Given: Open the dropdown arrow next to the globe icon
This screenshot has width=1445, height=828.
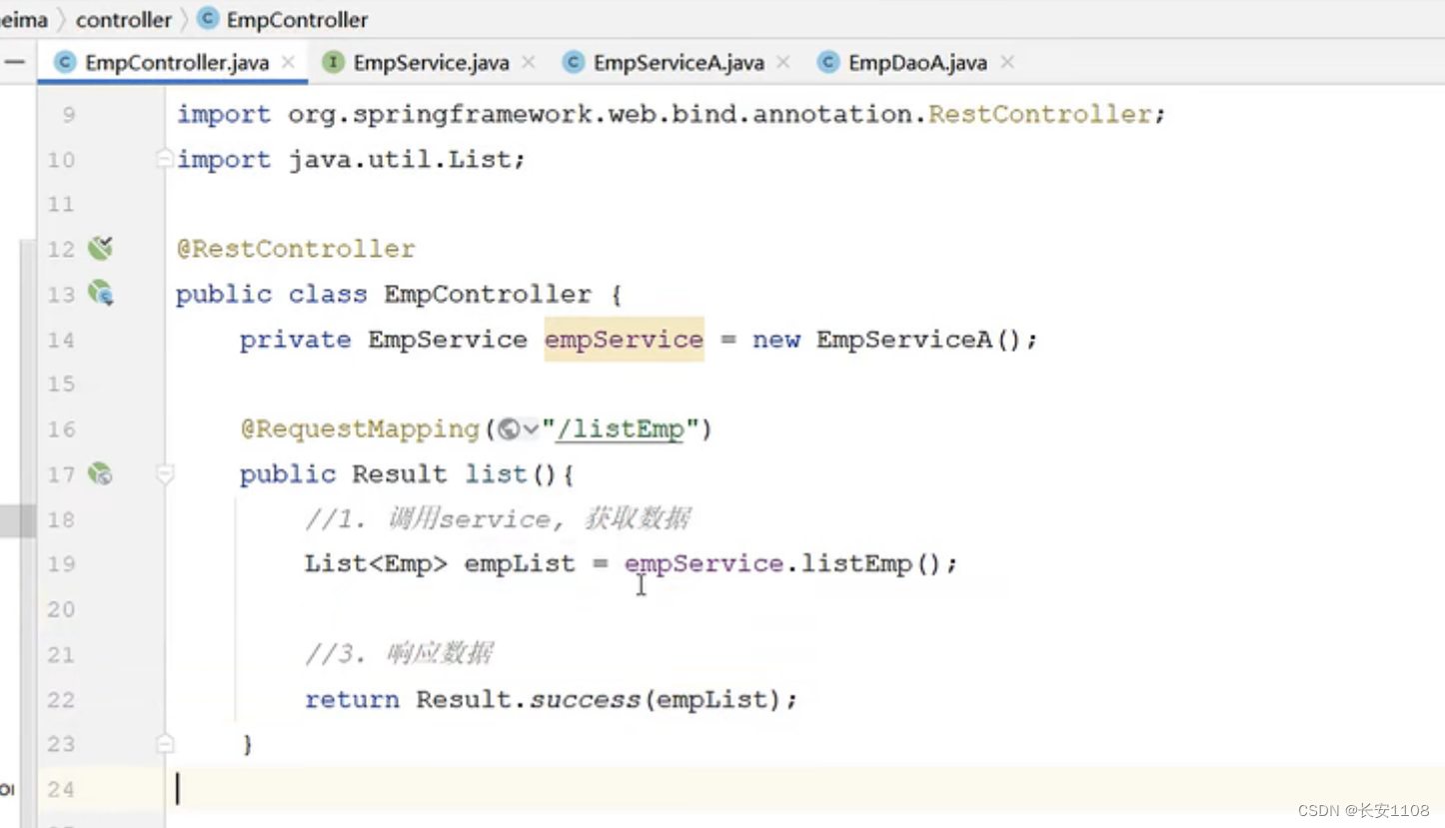Looking at the screenshot, I should click(x=531, y=429).
